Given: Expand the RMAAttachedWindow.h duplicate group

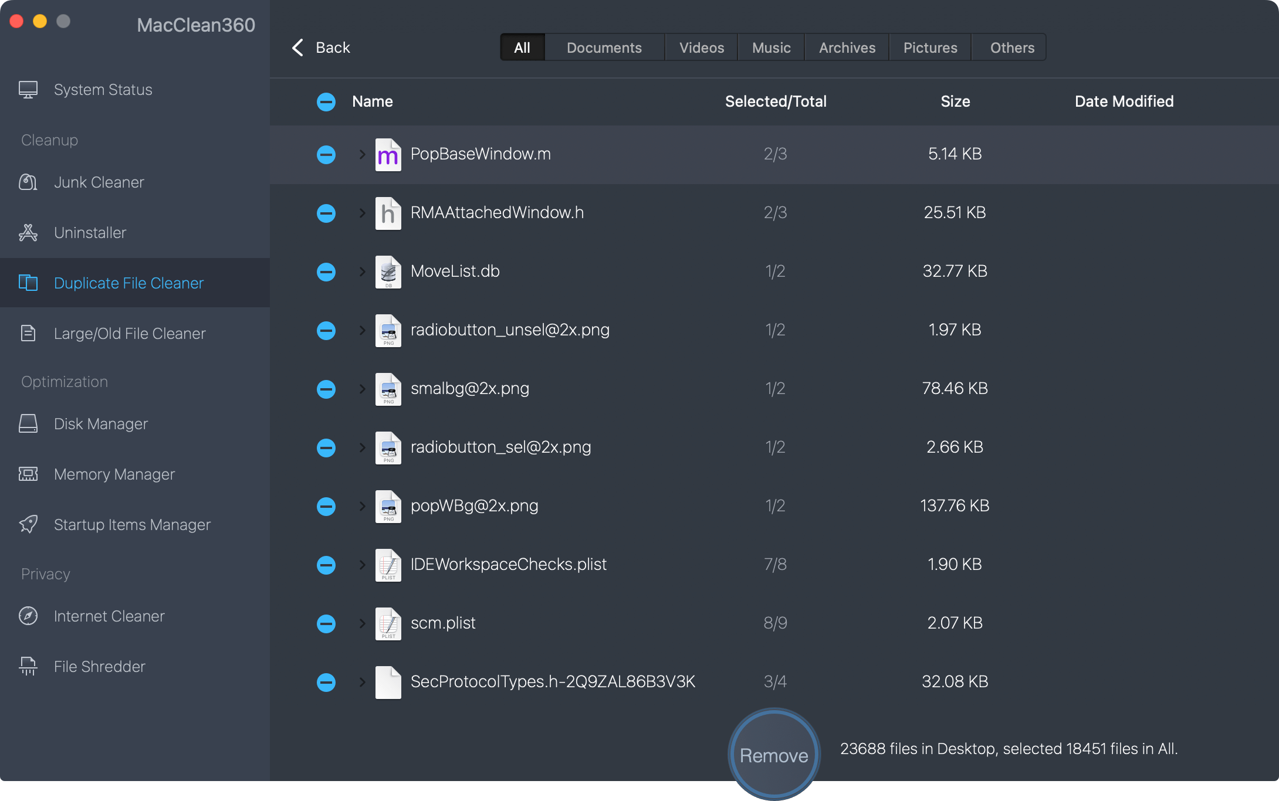Looking at the screenshot, I should 361,213.
